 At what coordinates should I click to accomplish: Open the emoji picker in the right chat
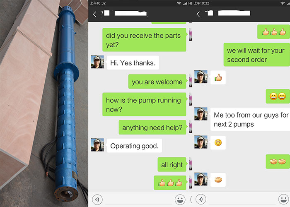pos(283,200)
